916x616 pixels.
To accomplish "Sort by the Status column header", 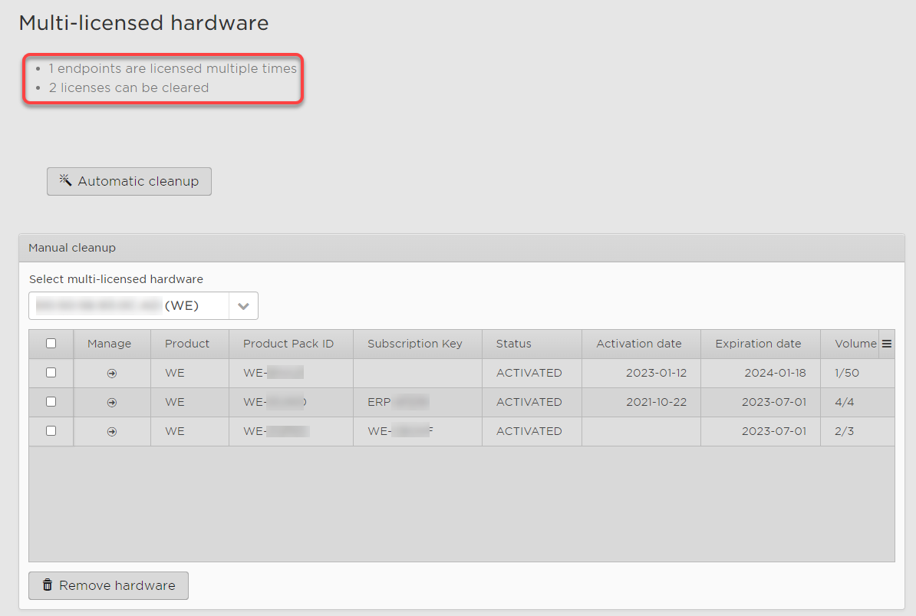I will click(513, 344).
